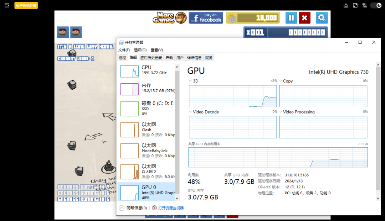Image resolution: width=385 pixels, height=221 pixels.
Task: Toggle the dark mode switch top right
Action: 375,5
